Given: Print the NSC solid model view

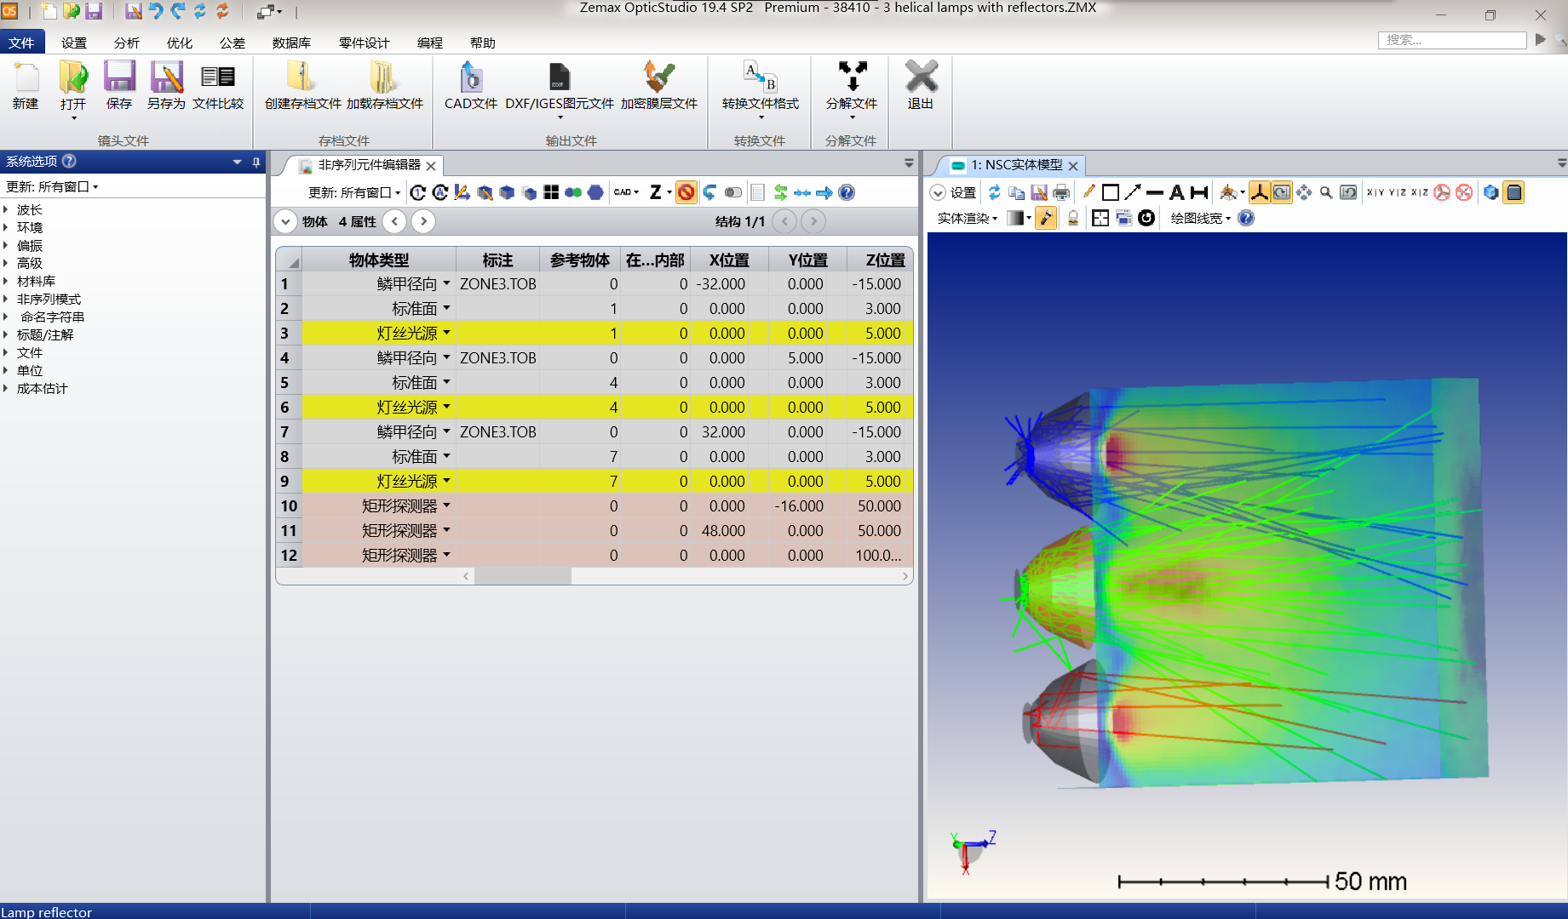Looking at the screenshot, I should [x=1060, y=192].
